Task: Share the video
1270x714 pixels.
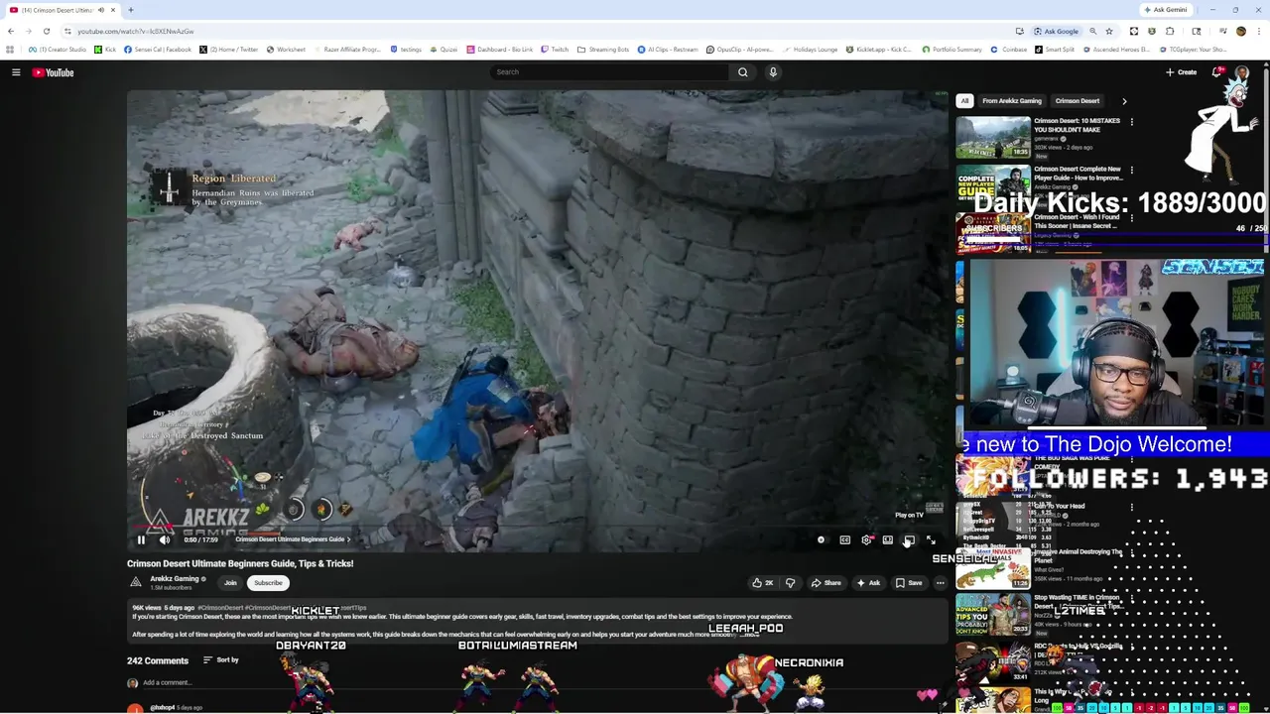Action: point(825,583)
